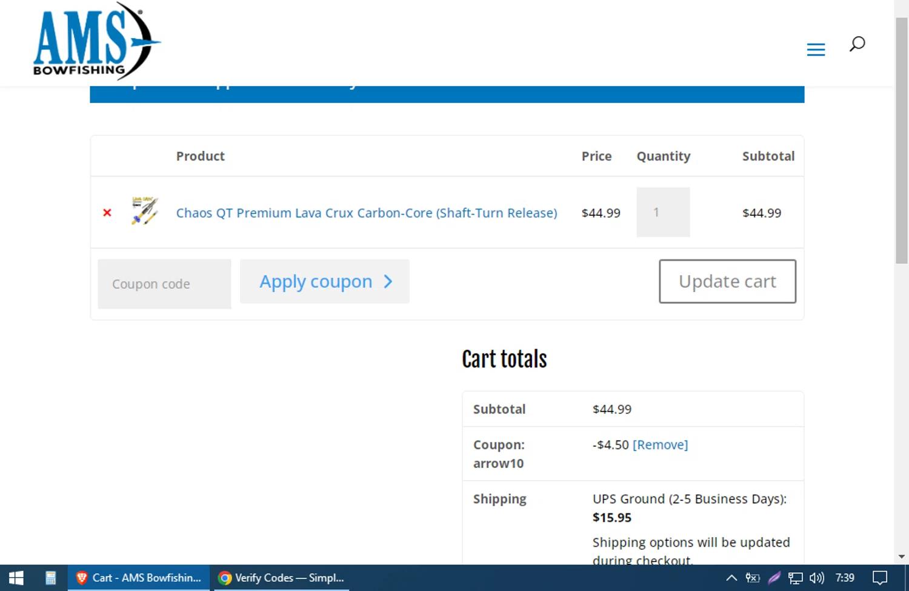Click the Shipping row label
This screenshot has height=591, width=909.
pyautogui.click(x=499, y=499)
